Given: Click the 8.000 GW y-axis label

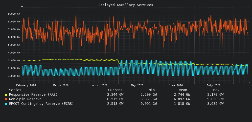Looking at the screenshot, I should tap(14, 21).
